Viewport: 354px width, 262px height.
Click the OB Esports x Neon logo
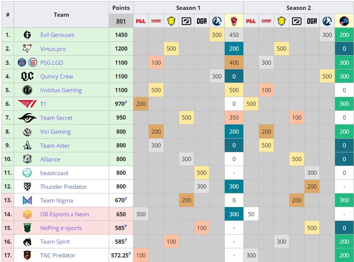pyautogui.click(x=27, y=214)
